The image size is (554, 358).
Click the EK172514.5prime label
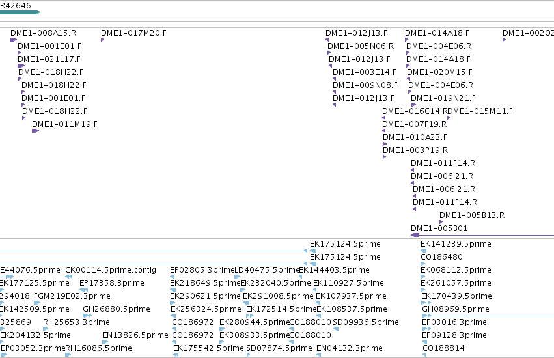pos(281,310)
